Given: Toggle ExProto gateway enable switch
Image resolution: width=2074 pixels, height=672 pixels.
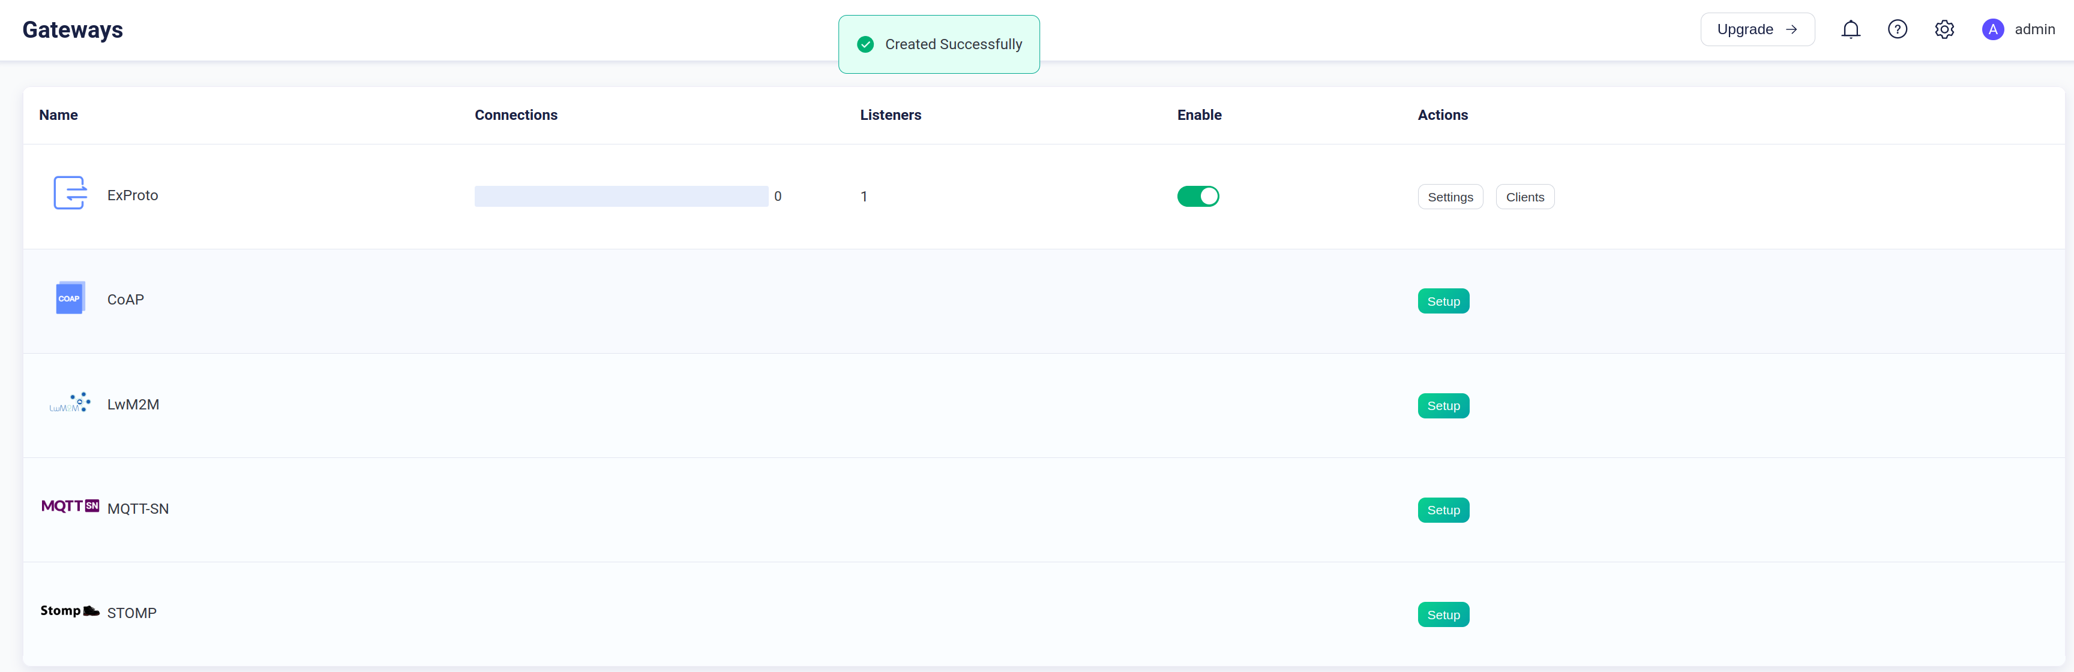Looking at the screenshot, I should [x=1197, y=195].
